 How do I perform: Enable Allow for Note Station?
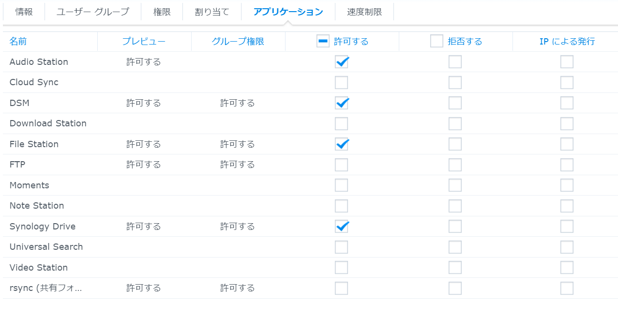[341, 206]
